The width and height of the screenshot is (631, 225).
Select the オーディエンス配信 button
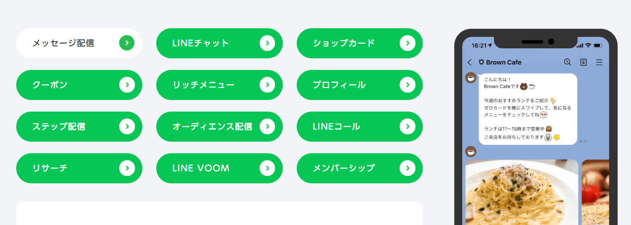[x=219, y=126]
